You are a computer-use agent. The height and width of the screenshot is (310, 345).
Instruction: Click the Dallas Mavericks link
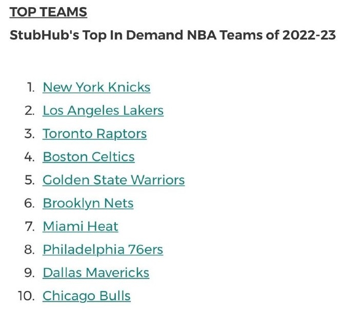[96, 273]
